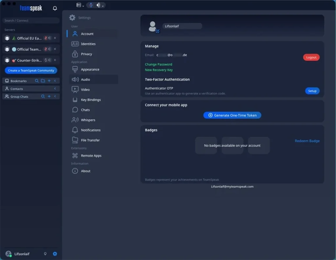Expand the Contacts section chevron
The image size is (336, 260).
click(55, 89)
